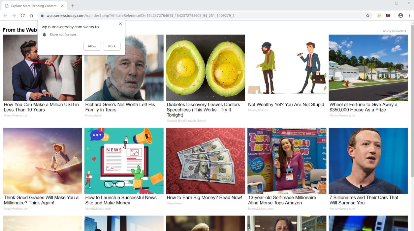Dismiss the notification permission popup

(x=120, y=24)
